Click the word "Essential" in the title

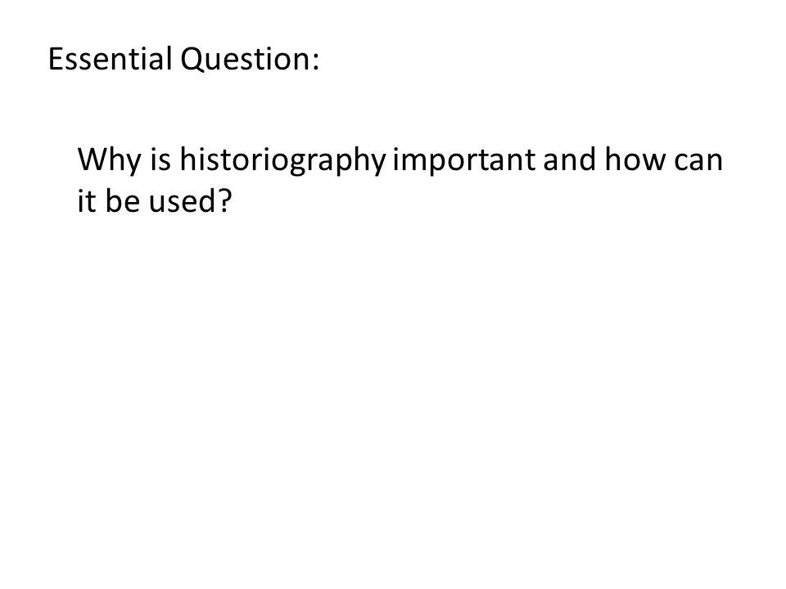pos(110,59)
